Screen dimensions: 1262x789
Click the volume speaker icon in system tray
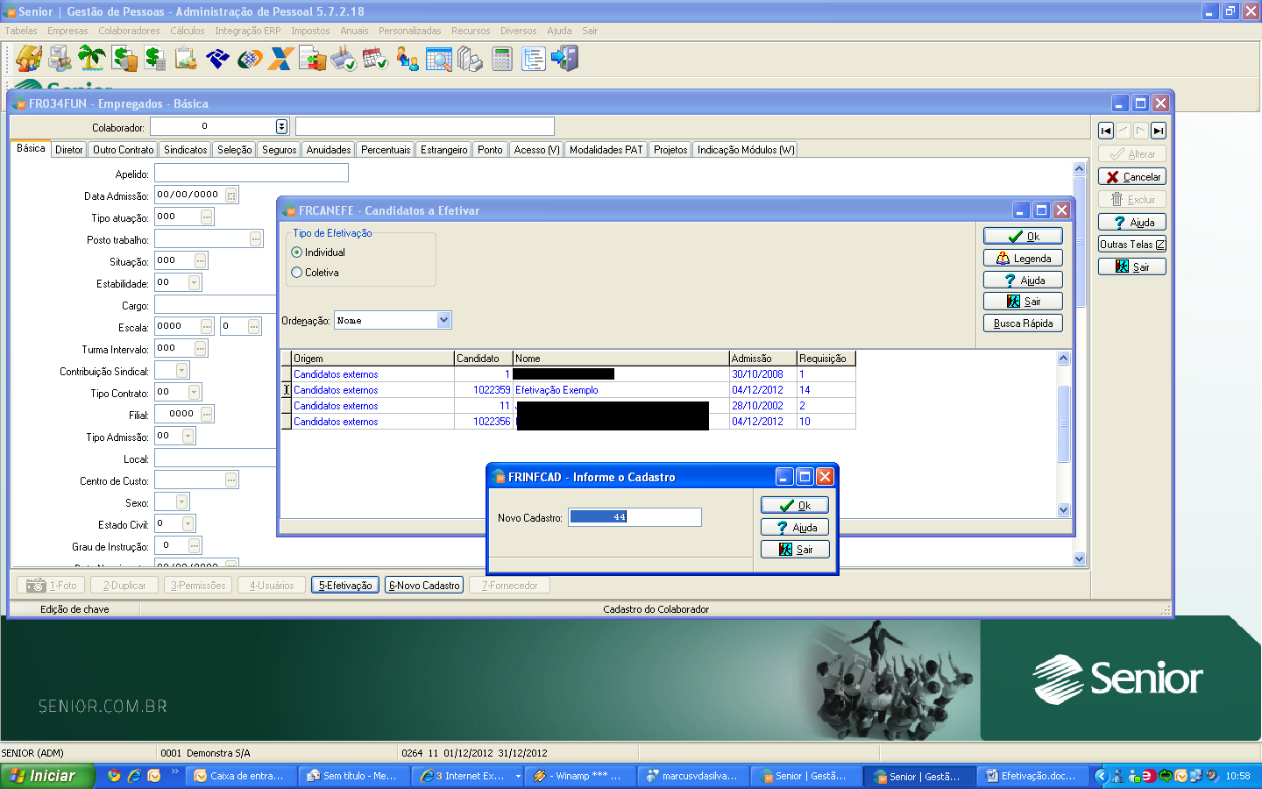pos(1212,776)
